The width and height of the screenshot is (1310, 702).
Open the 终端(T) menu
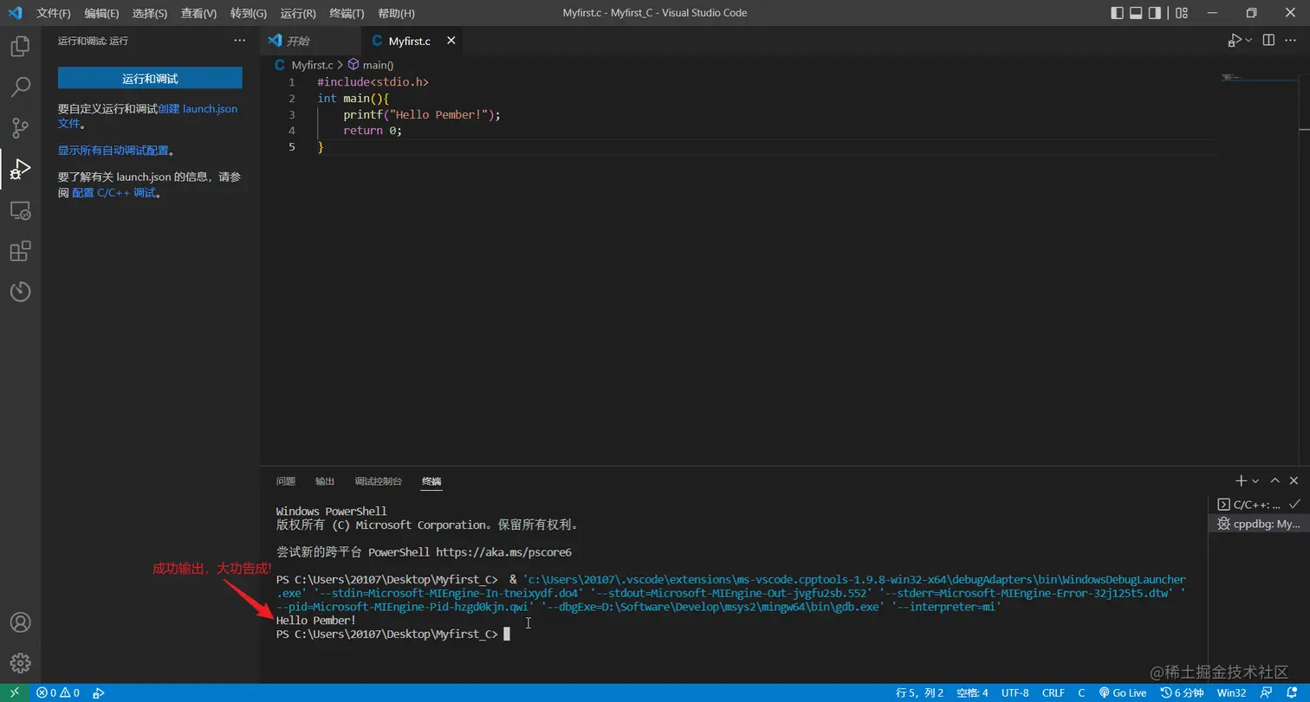coord(347,13)
